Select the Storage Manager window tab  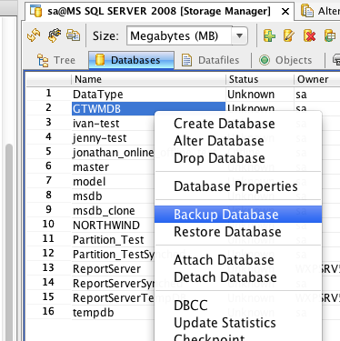coord(159,11)
